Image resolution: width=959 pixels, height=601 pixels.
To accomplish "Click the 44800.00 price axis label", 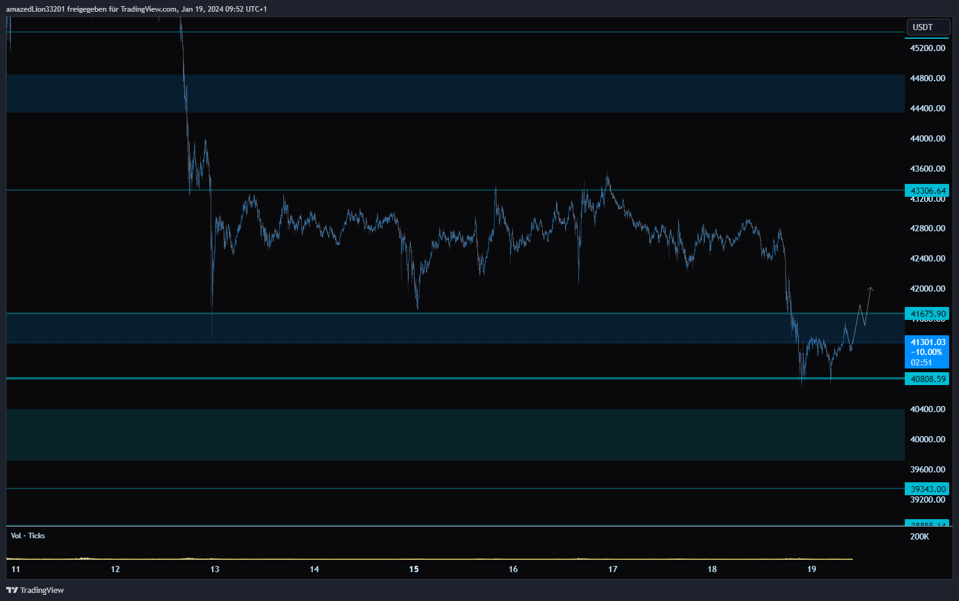I will click(928, 78).
